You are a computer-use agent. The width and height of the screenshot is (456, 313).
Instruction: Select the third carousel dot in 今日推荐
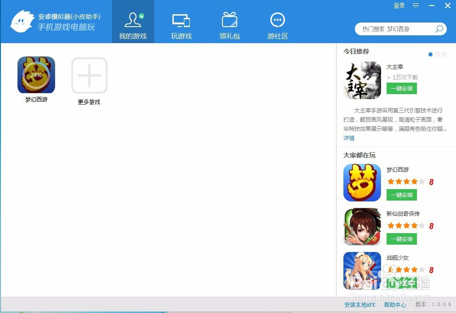[444, 54]
